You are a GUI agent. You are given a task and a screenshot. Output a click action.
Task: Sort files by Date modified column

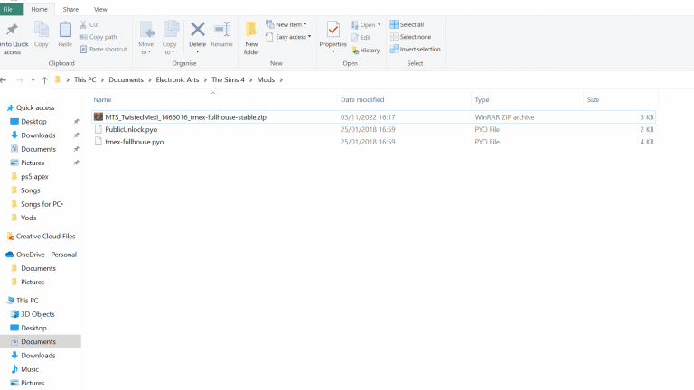tap(361, 99)
